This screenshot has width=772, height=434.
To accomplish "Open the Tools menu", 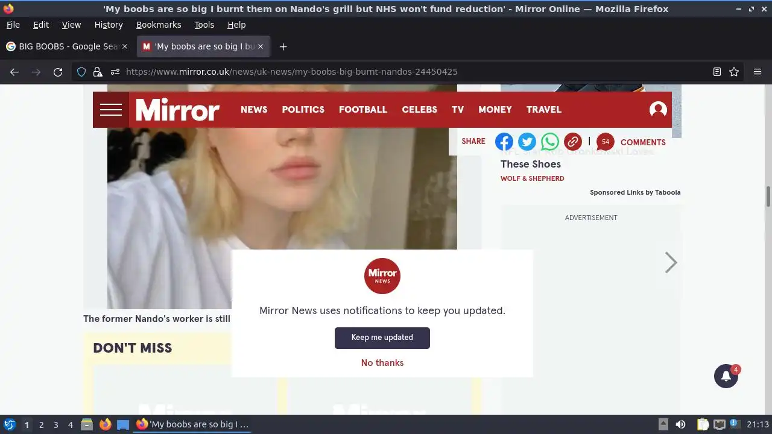I will click(x=204, y=25).
